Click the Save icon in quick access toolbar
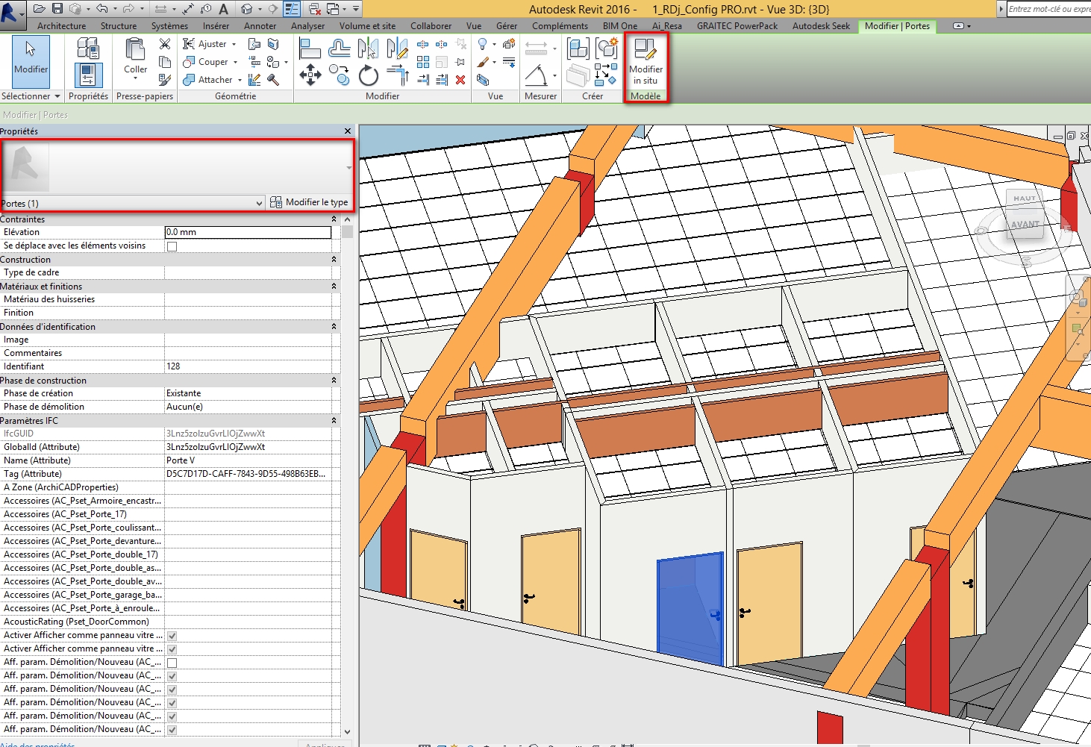 pos(57,9)
